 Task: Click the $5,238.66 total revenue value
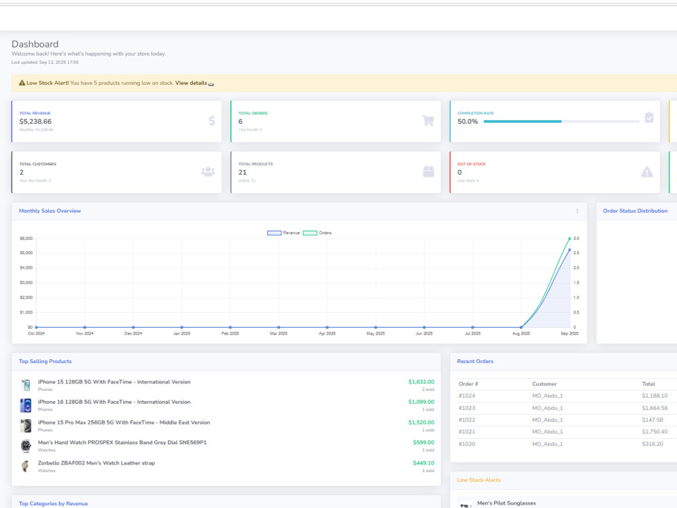(35, 121)
